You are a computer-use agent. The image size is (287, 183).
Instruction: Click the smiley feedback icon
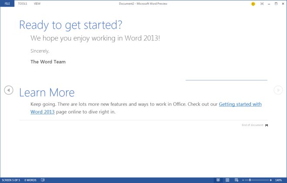point(253,3)
